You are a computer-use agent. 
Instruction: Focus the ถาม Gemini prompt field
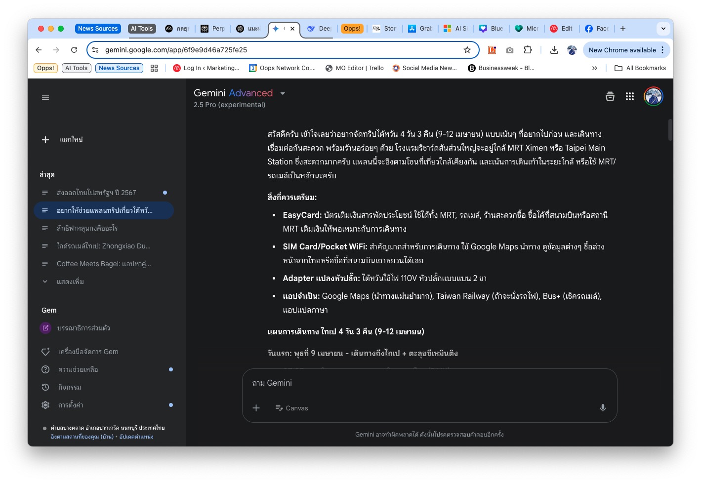click(x=429, y=383)
